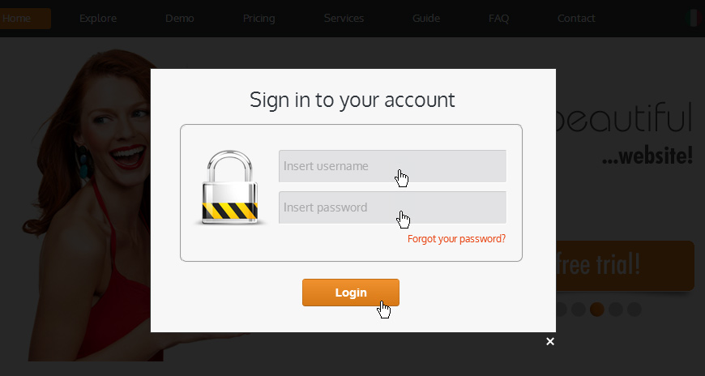Viewport: 705px width, 376px height.
Task: Open the Services menu item
Action: tap(344, 19)
